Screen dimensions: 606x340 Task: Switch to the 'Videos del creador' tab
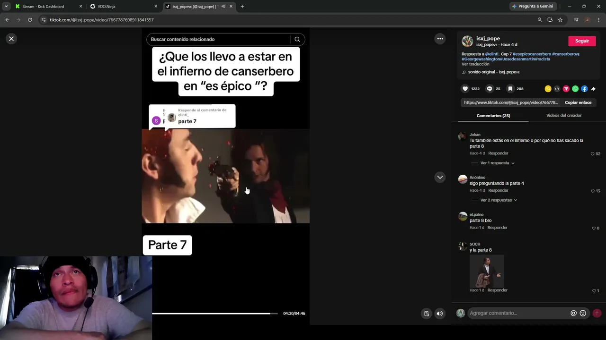564,116
